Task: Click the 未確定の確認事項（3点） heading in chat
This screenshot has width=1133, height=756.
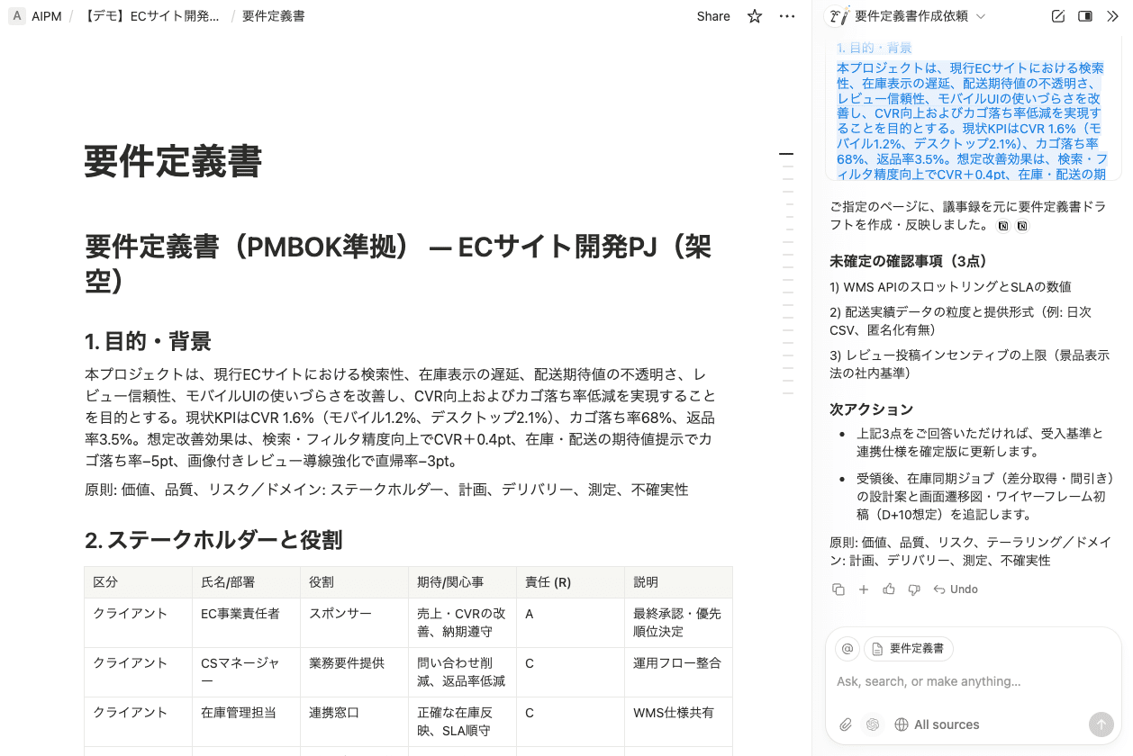Action: 909,261
